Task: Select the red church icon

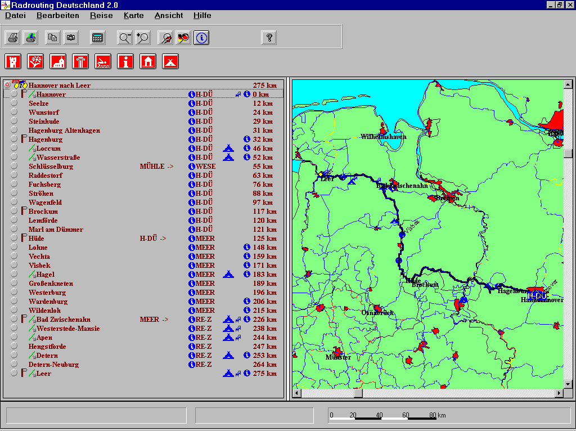Action: [x=58, y=61]
